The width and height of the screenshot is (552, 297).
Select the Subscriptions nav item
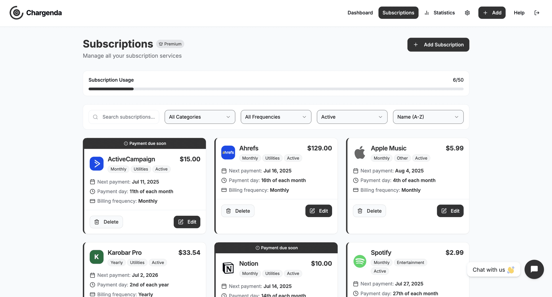coord(398,13)
